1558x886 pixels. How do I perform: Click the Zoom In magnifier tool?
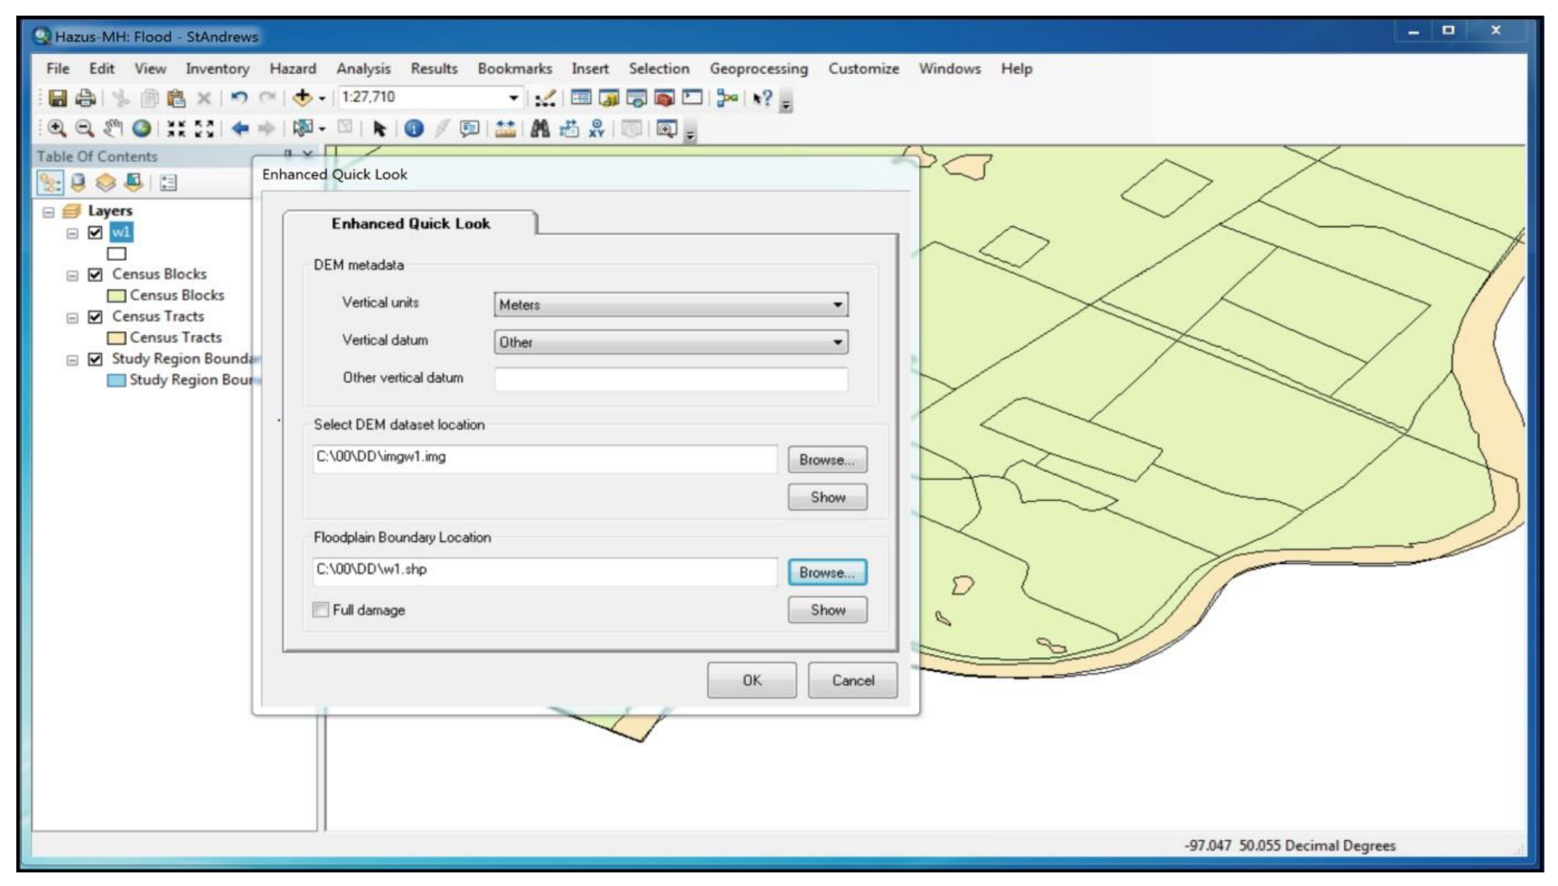tap(57, 128)
